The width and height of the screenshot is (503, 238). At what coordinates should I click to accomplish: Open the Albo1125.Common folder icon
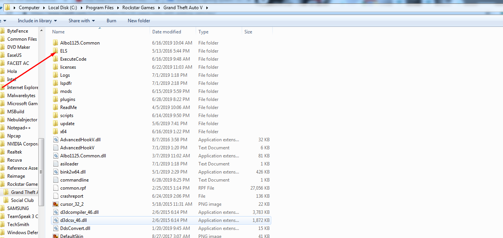[x=56, y=43]
